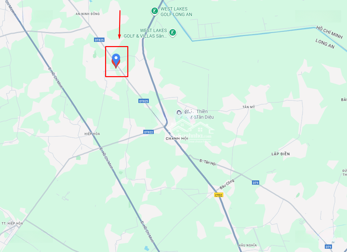Open the West Lakes Golf Long An icon
The height and width of the screenshot is (252, 347).
click(154, 11)
